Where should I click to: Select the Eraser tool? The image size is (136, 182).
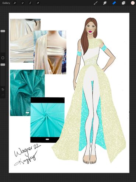[x=114, y=3]
